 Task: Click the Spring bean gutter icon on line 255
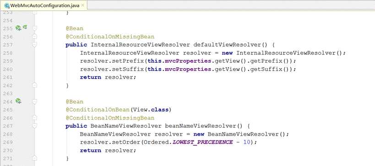tap(18, 28)
